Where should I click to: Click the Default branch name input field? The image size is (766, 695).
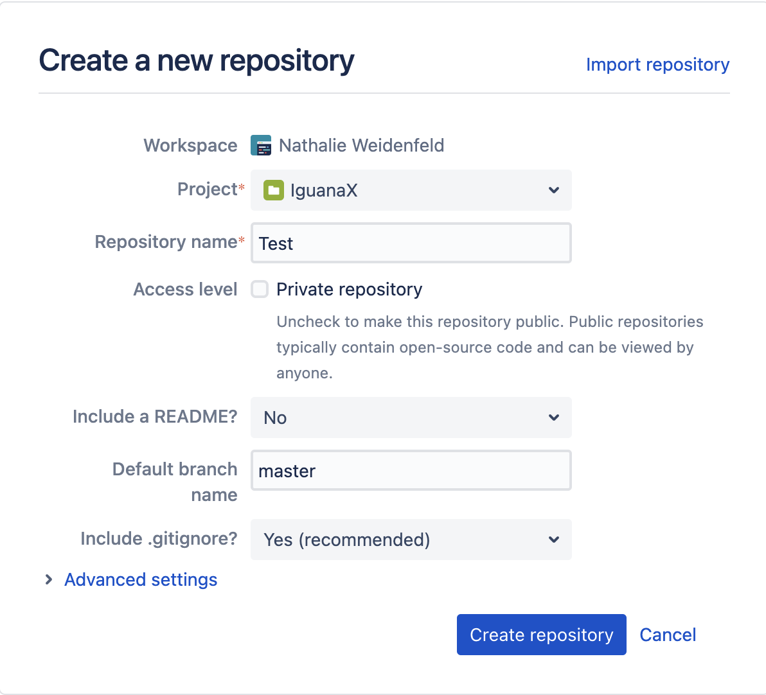[x=411, y=470]
